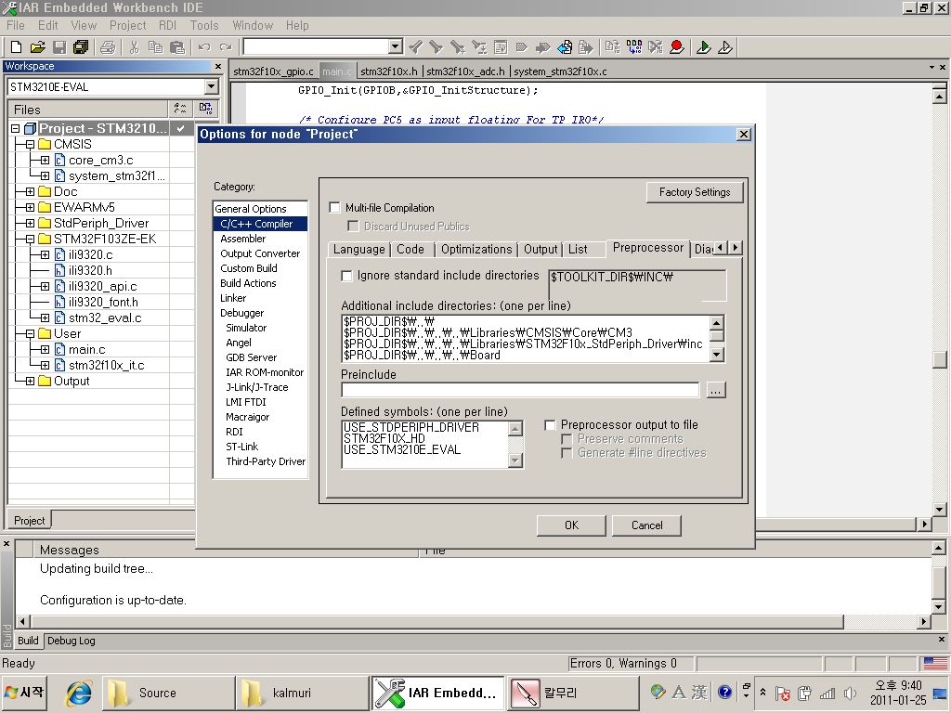
Task: Click Messages horizontal scrollbar thumb
Action: 436,621
